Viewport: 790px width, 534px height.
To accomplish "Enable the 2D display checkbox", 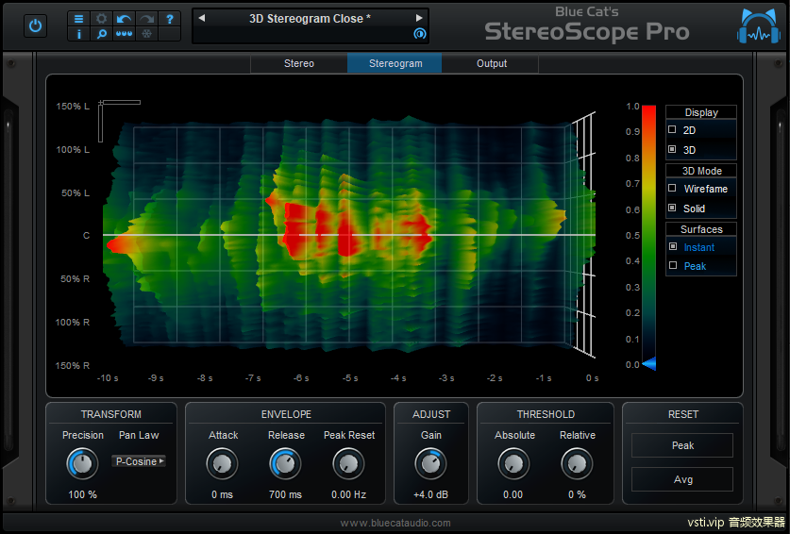I will click(672, 130).
